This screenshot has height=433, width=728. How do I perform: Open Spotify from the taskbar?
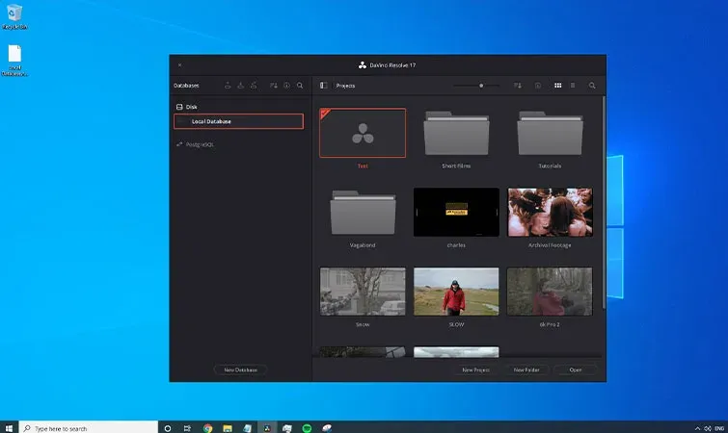click(x=307, y=428)
